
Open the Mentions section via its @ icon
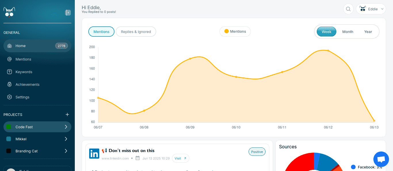tap(9, 59)
